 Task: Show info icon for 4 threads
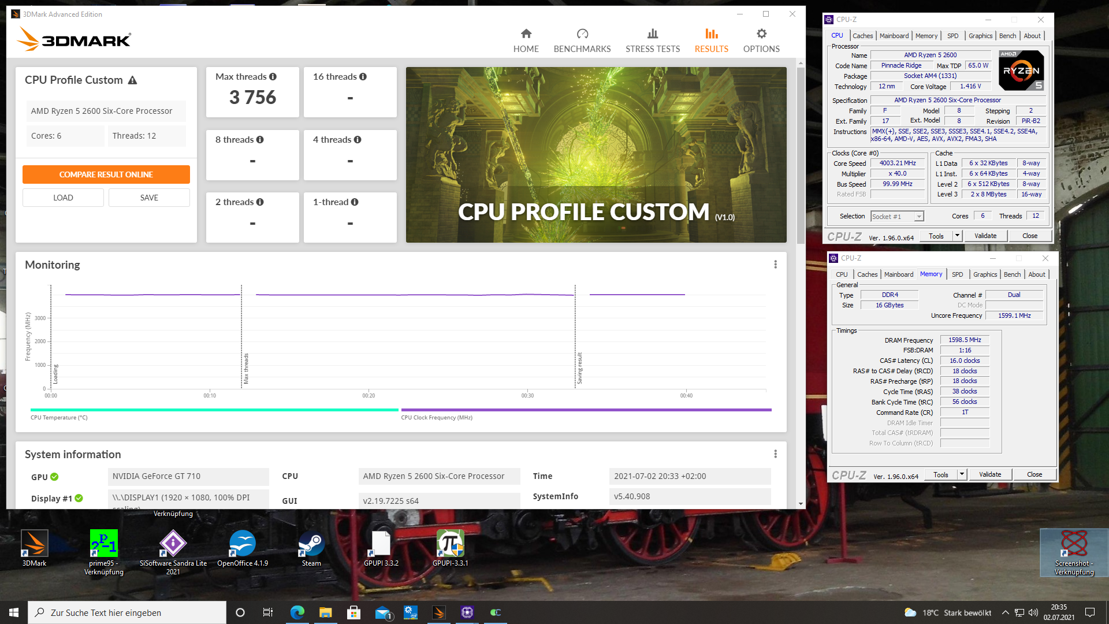click(358, 140)
